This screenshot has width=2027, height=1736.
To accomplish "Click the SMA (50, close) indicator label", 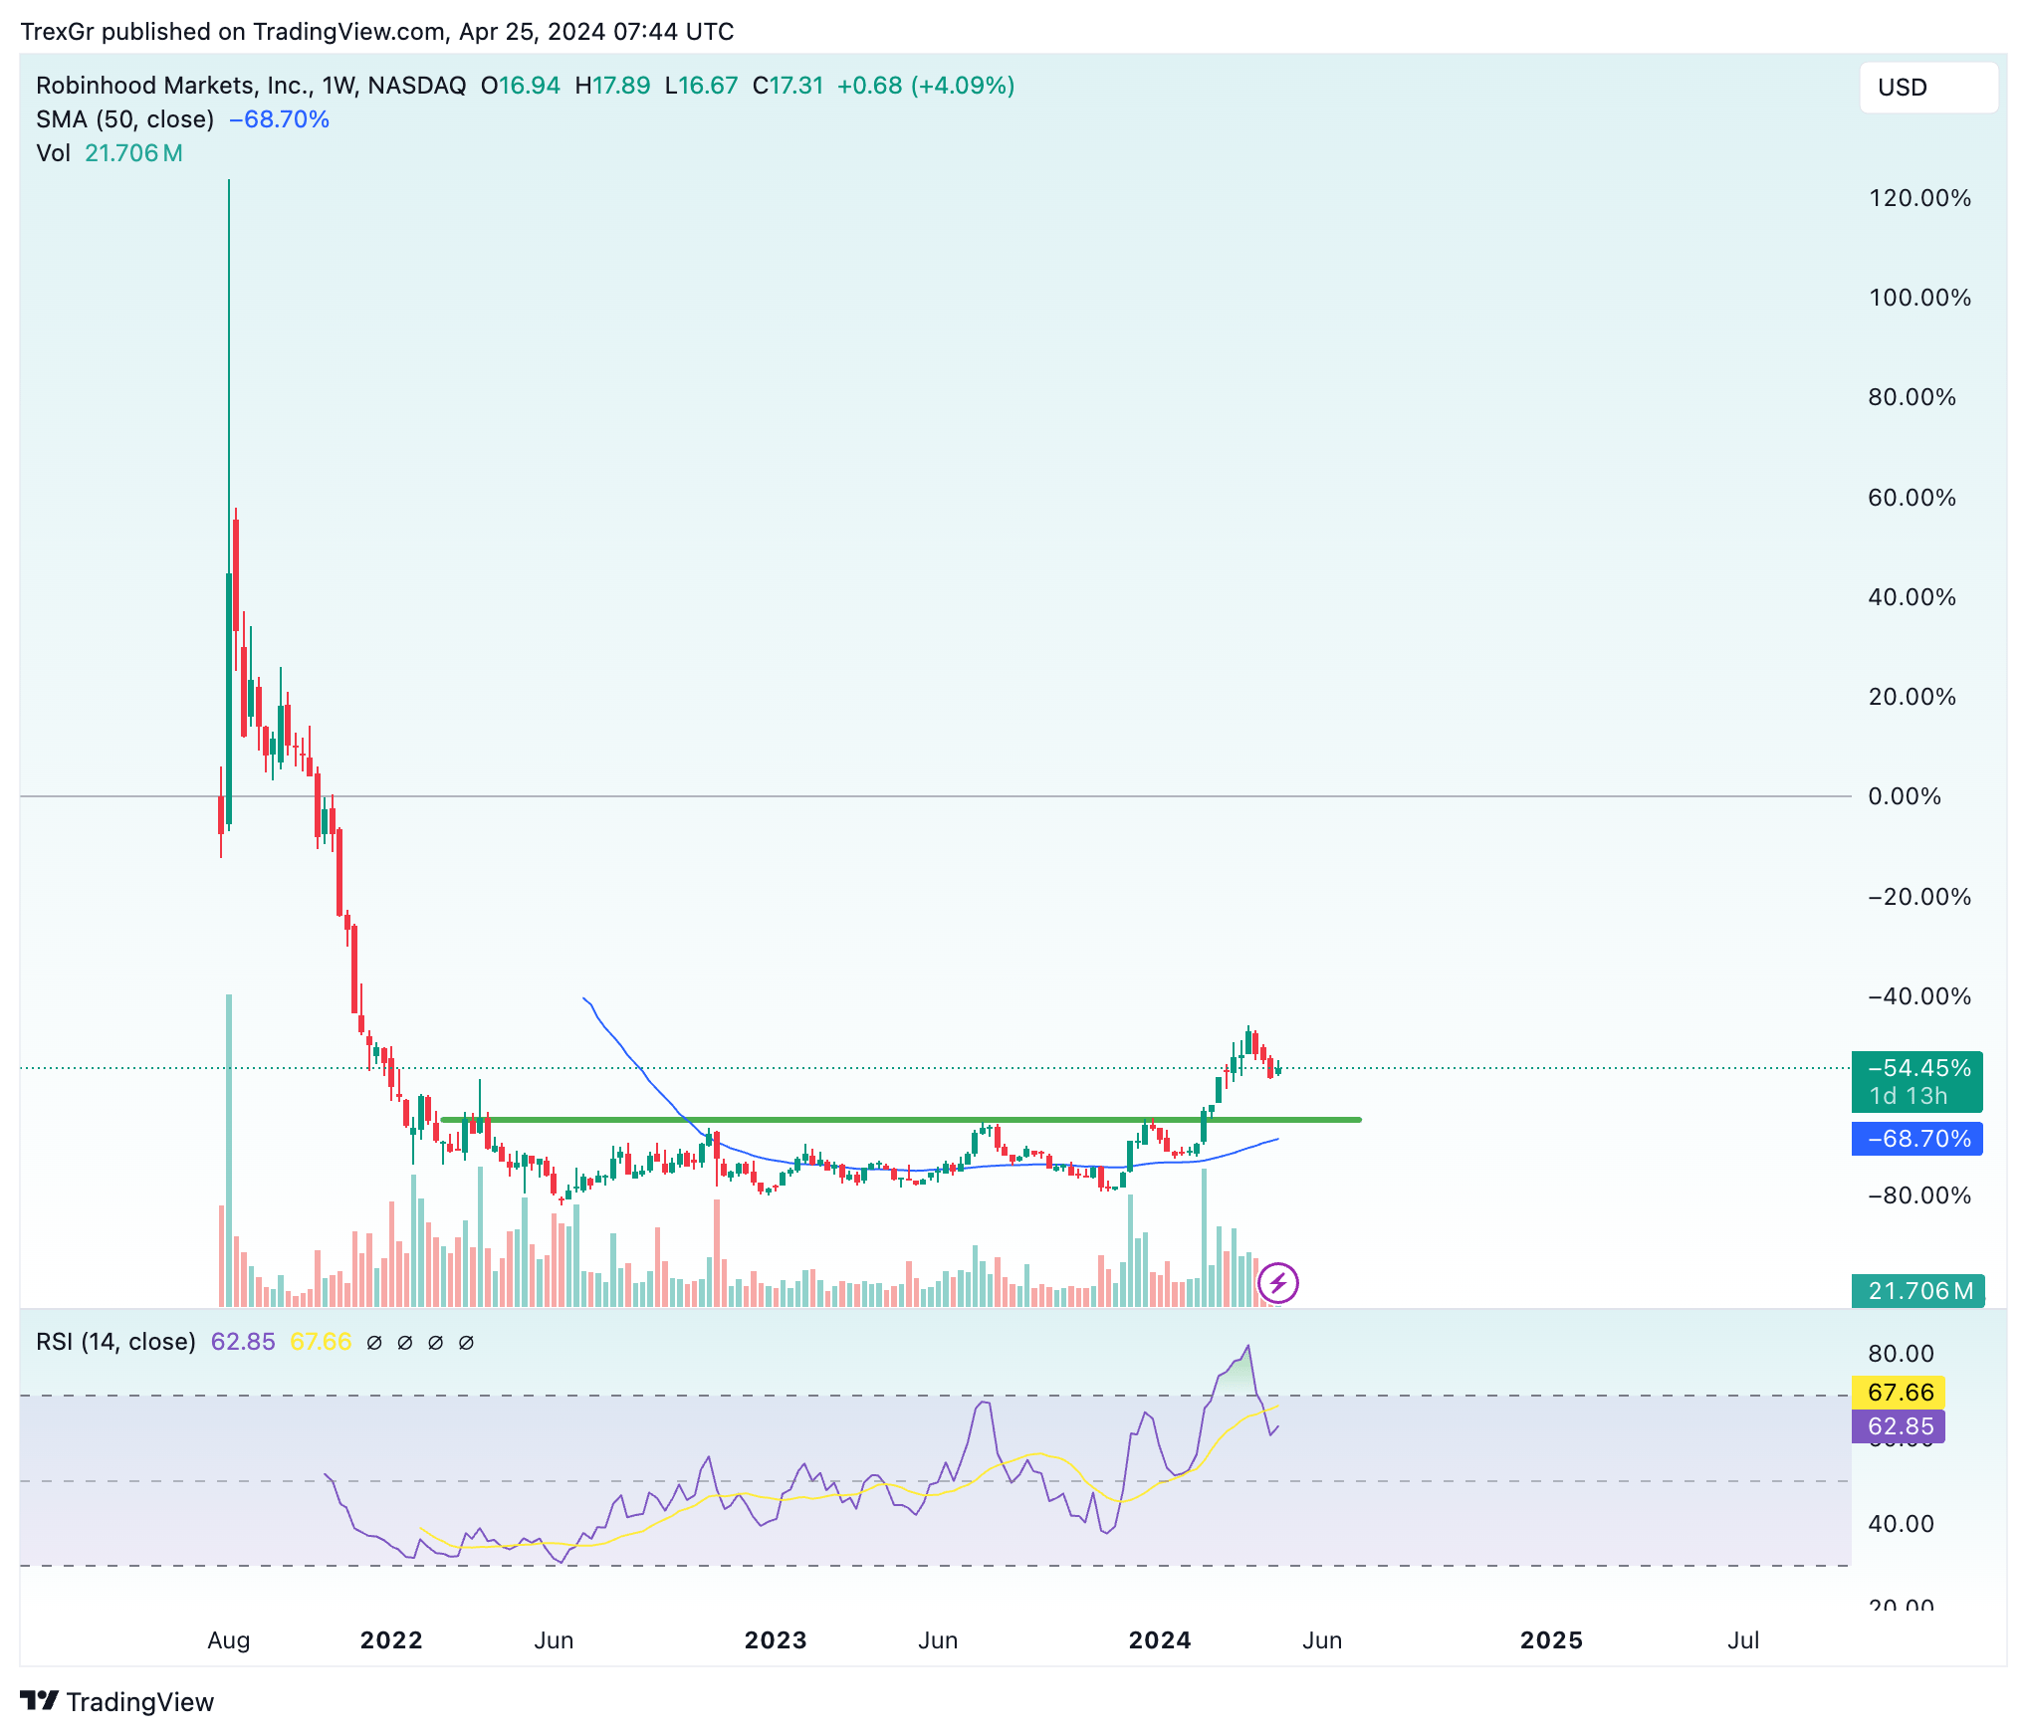I will [x=123, y=118].
